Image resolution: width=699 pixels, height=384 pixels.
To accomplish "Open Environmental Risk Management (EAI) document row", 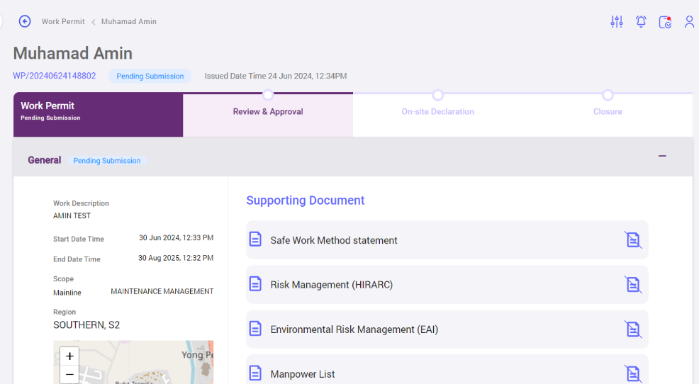I will click(x=447, y=329).
